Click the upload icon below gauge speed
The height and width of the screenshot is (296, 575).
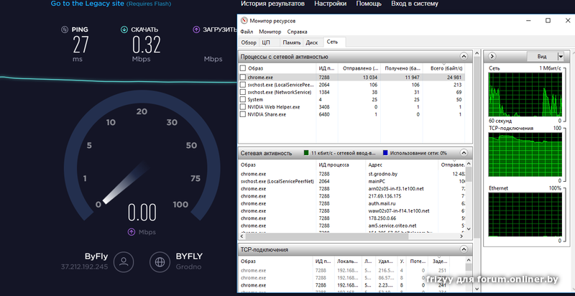pyautogui.click(x=132, y=232)
